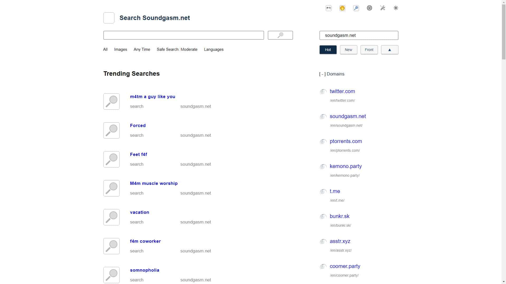
Task: Toggle the sun brightness theme icon
Action: [x=396, y=8]
